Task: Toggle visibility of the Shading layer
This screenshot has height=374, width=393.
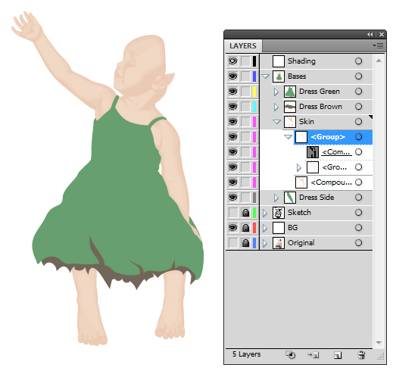Action: [232, 61]
